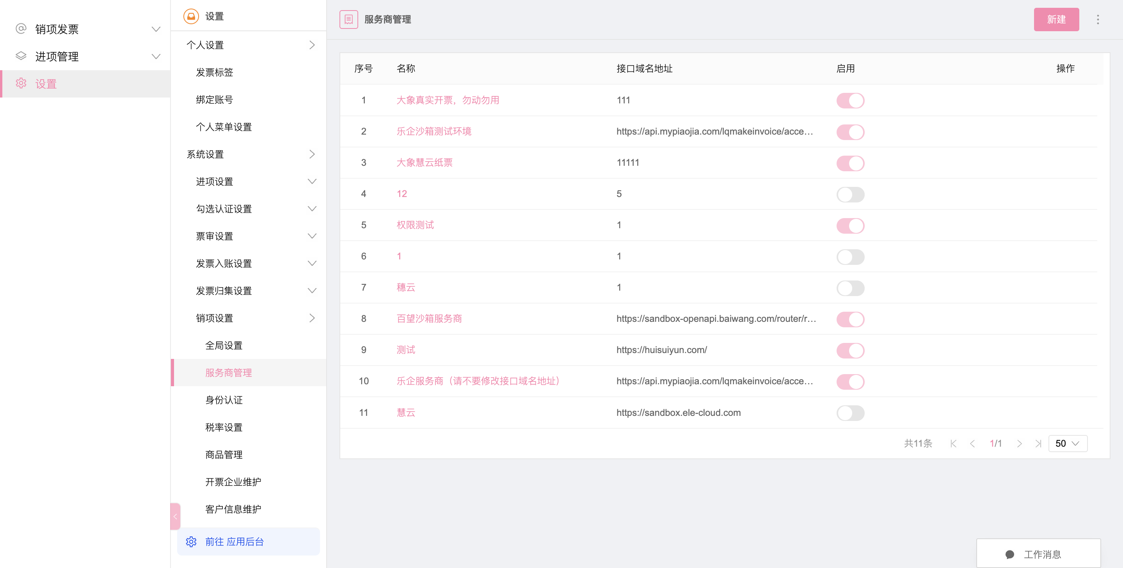Enable the 穗云 service provider switch
The width and height of the screenshot is (1123, 568).
point(850,288)
